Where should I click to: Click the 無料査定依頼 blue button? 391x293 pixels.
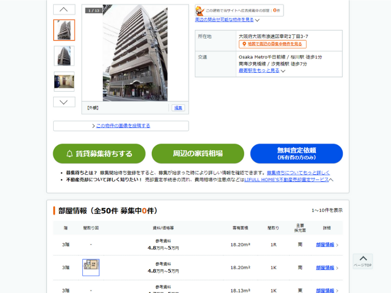point(297,154)
